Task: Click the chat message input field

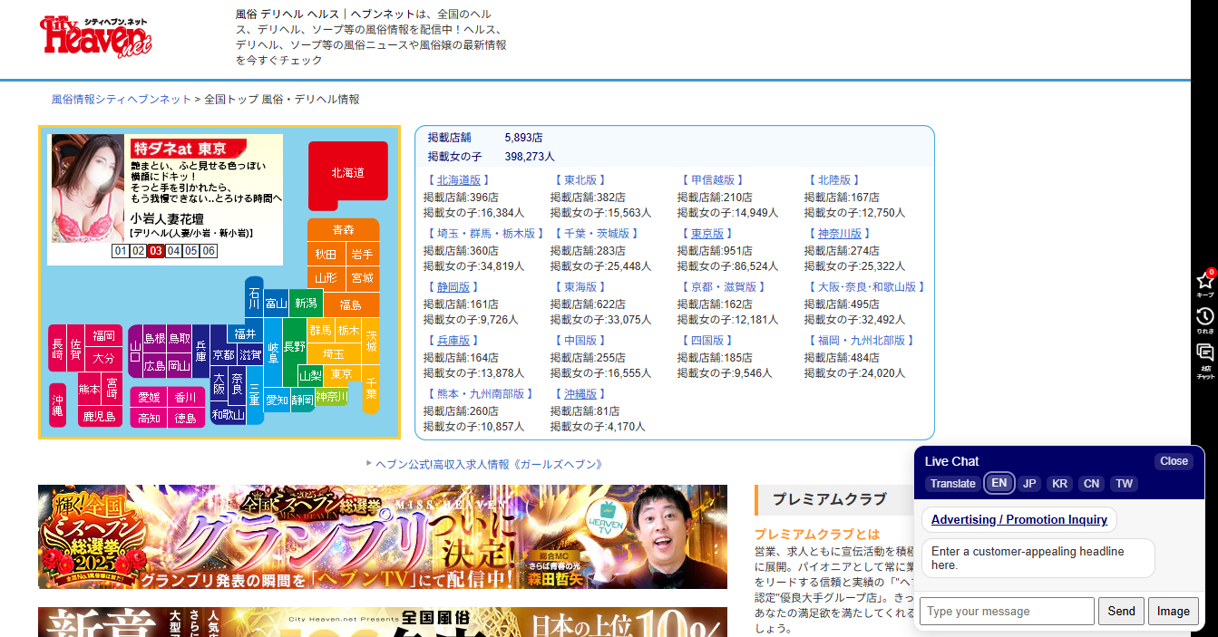Action: pyautogui.click(x=1006, y=611)
